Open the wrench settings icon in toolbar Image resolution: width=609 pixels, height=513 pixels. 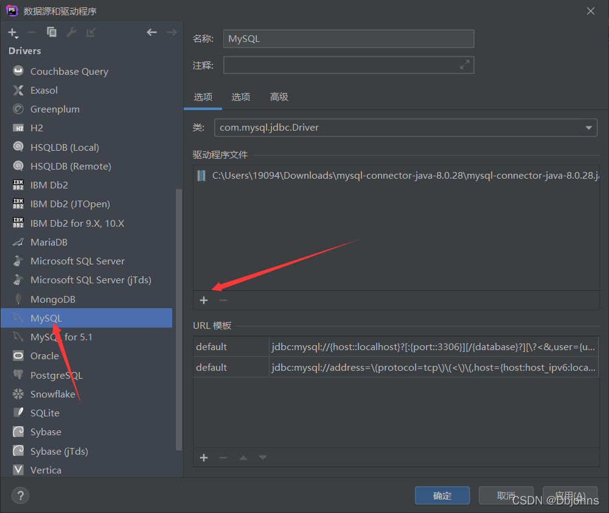(71, 32)
